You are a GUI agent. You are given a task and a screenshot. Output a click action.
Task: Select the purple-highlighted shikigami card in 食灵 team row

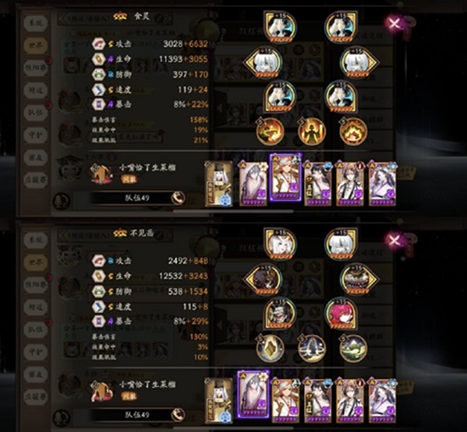tap(286, 177)
